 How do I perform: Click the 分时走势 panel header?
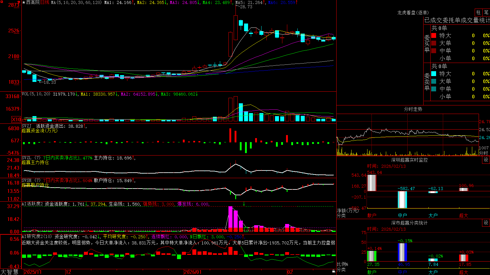[413, 109]
